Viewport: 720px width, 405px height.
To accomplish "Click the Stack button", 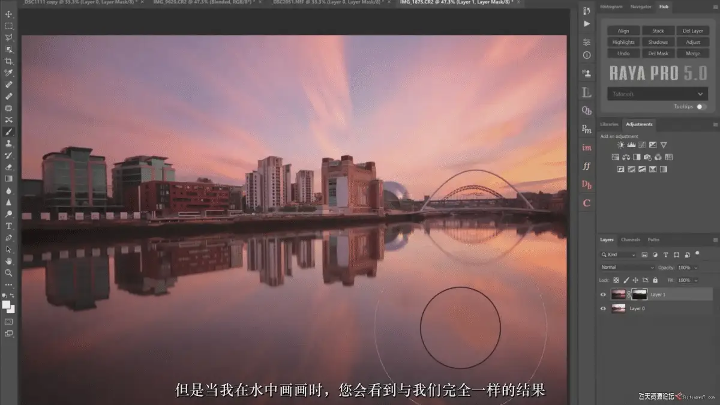I will (x=658, y=31).
